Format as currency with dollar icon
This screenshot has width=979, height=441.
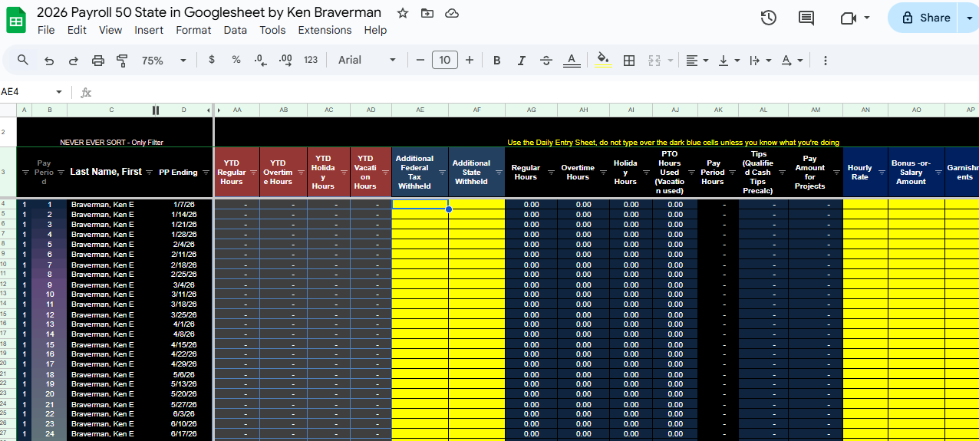pyautogui.click(x=212, y=60)
